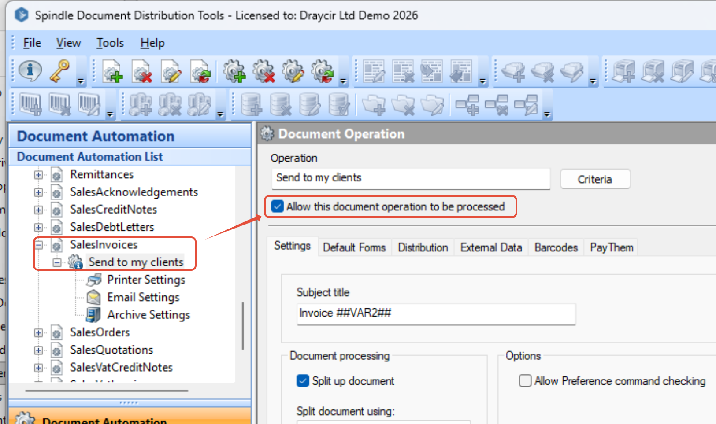Click the greyed-out edit form icon
The height and width of the screenshot is (424, 716).
(x=374, y=71)
